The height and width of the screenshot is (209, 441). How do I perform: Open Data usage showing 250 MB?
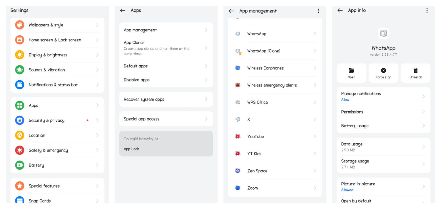point(383,147)
